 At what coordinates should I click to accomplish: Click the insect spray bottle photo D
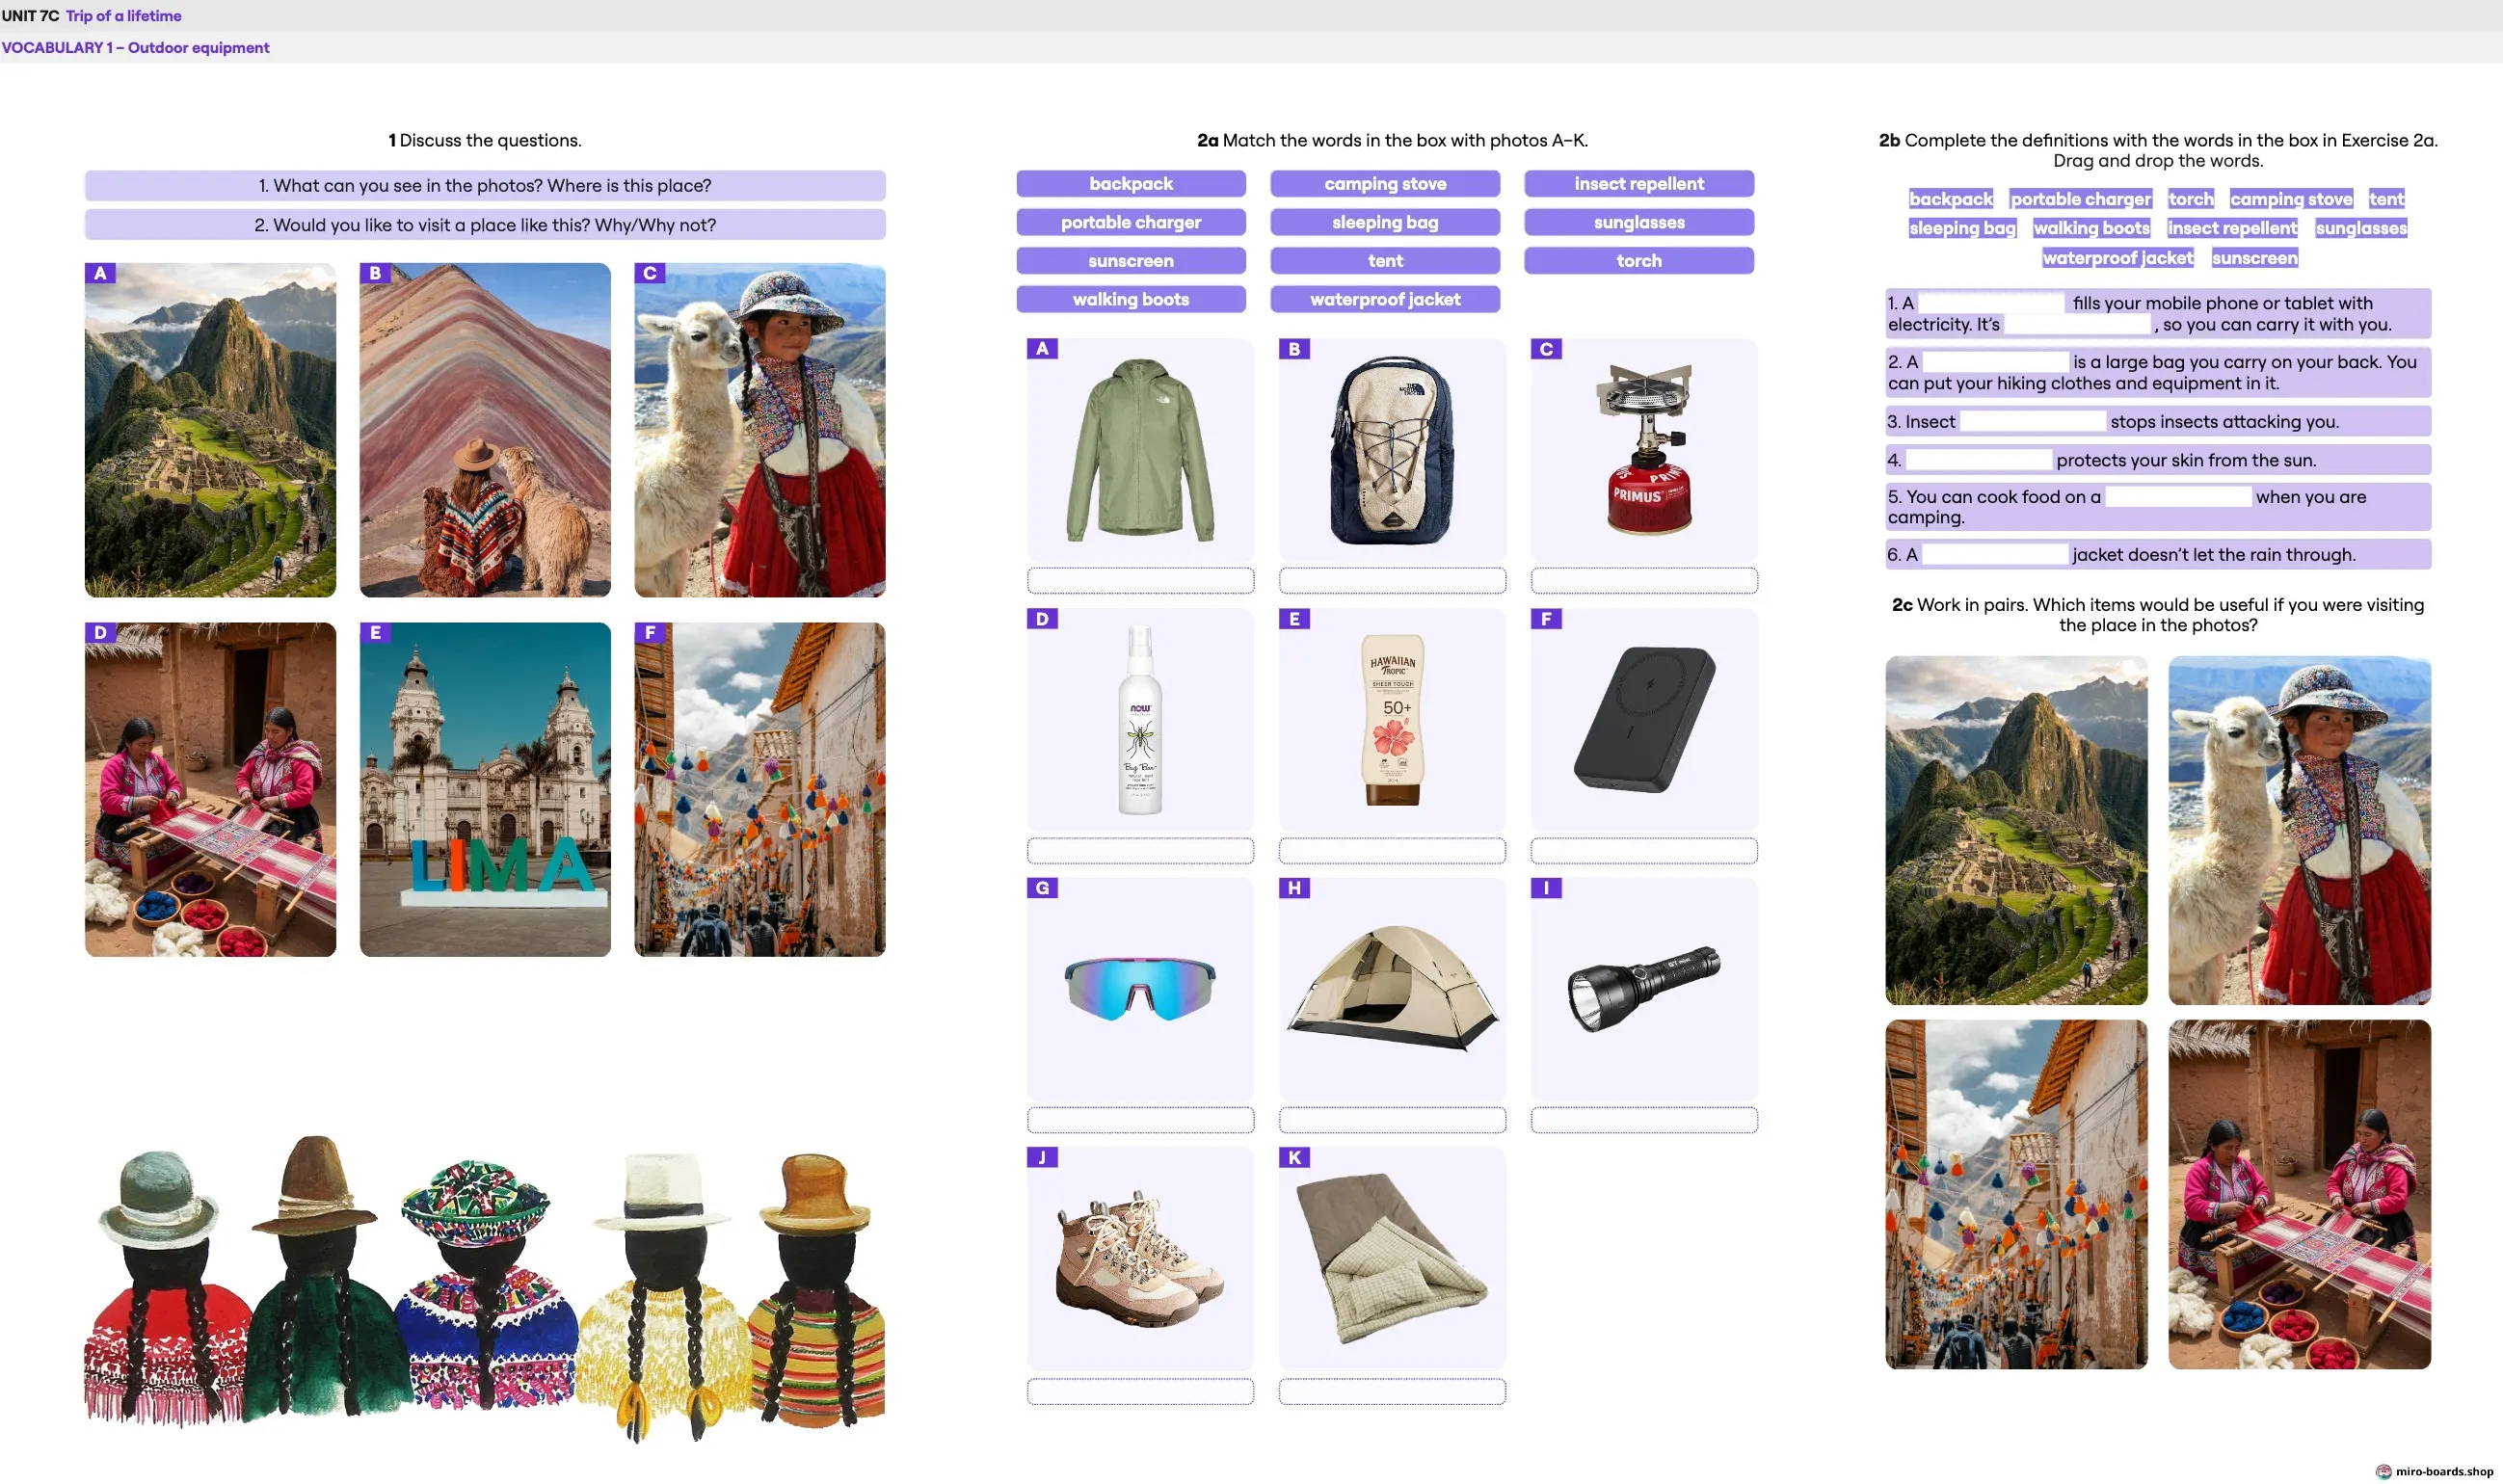1139,720
